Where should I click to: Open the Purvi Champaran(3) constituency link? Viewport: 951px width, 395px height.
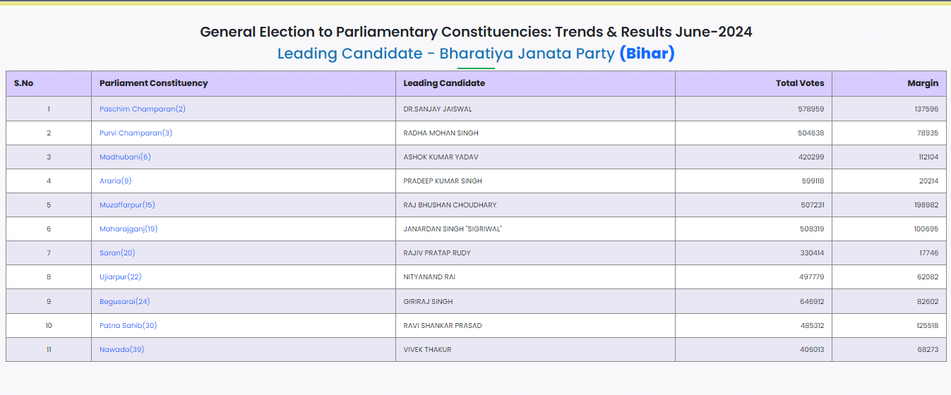(136, 133)
